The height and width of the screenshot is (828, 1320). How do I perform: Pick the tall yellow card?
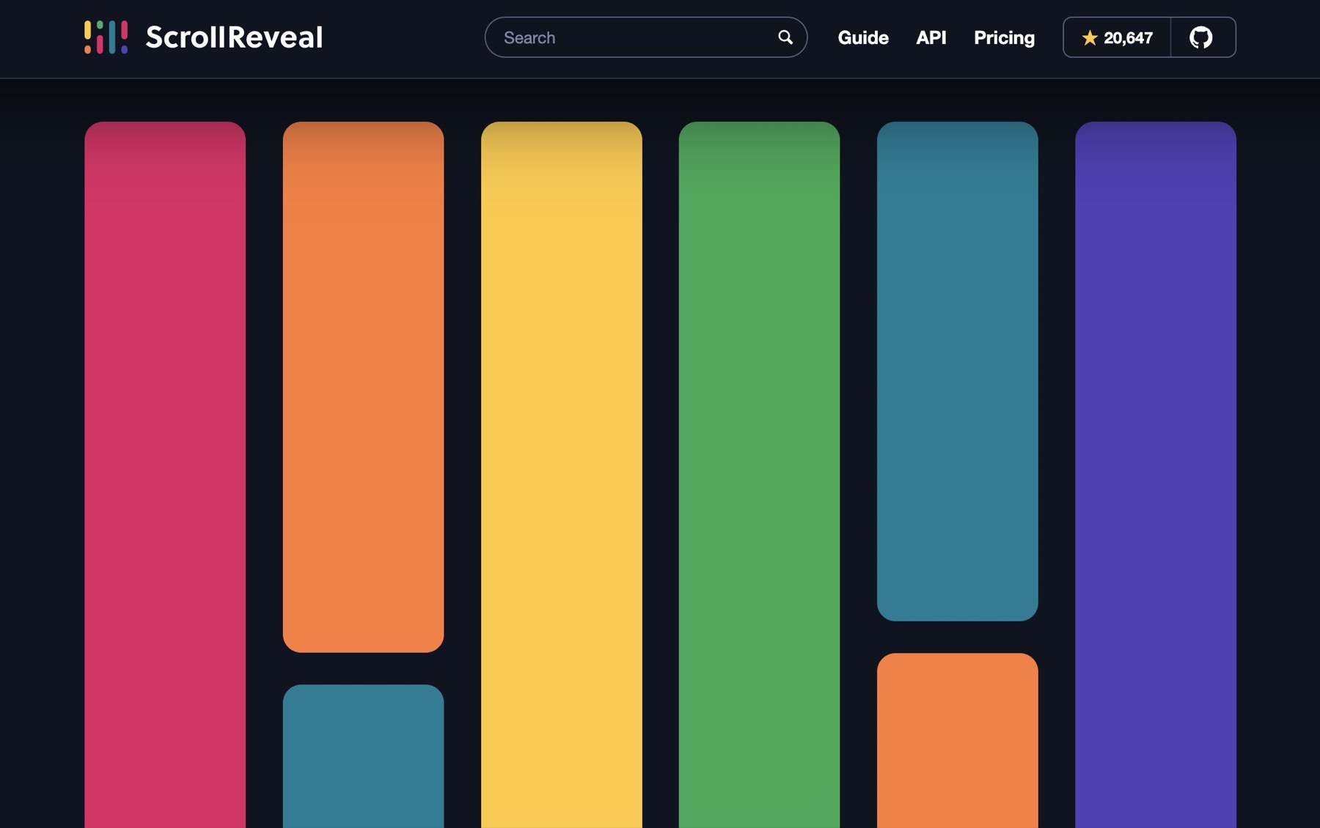pos(561,469)
